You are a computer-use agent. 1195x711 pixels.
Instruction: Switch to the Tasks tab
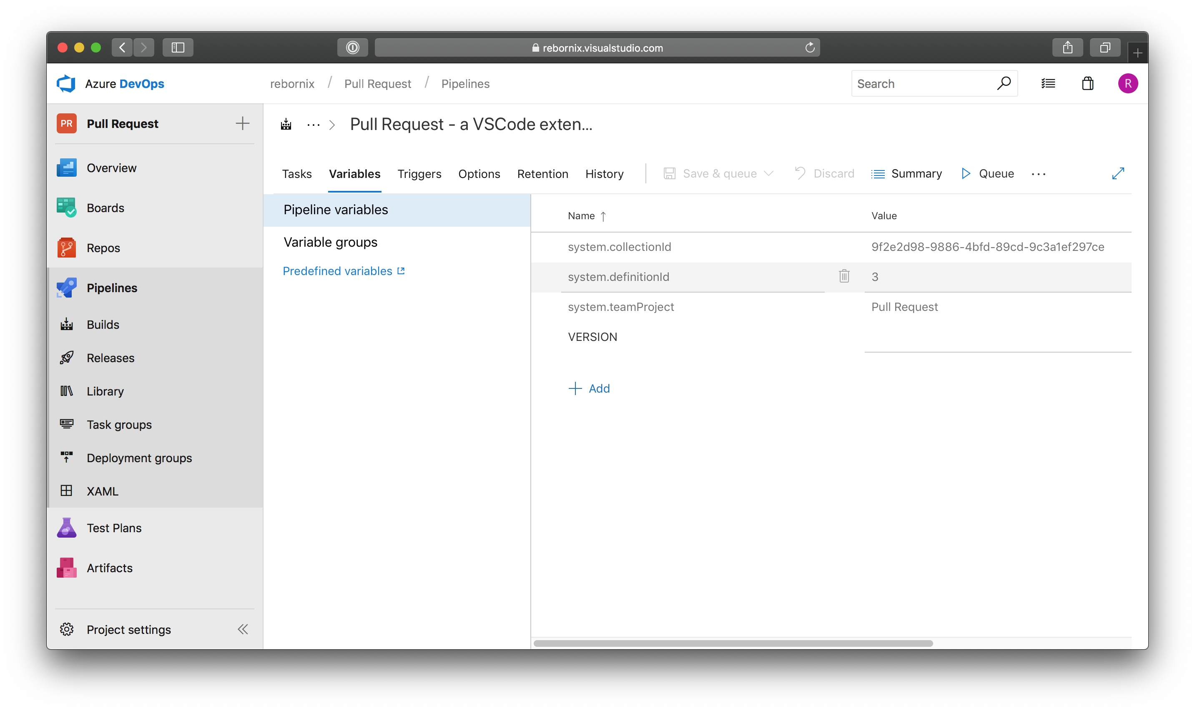tap(297, 173)
